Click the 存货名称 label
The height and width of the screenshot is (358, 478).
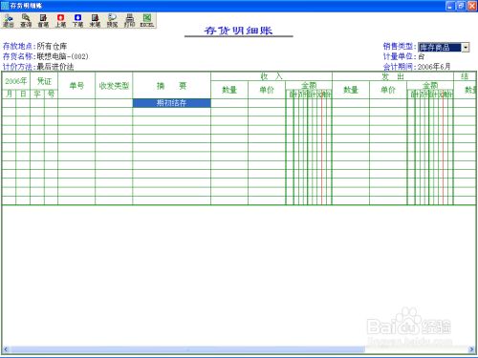point(18,56)
